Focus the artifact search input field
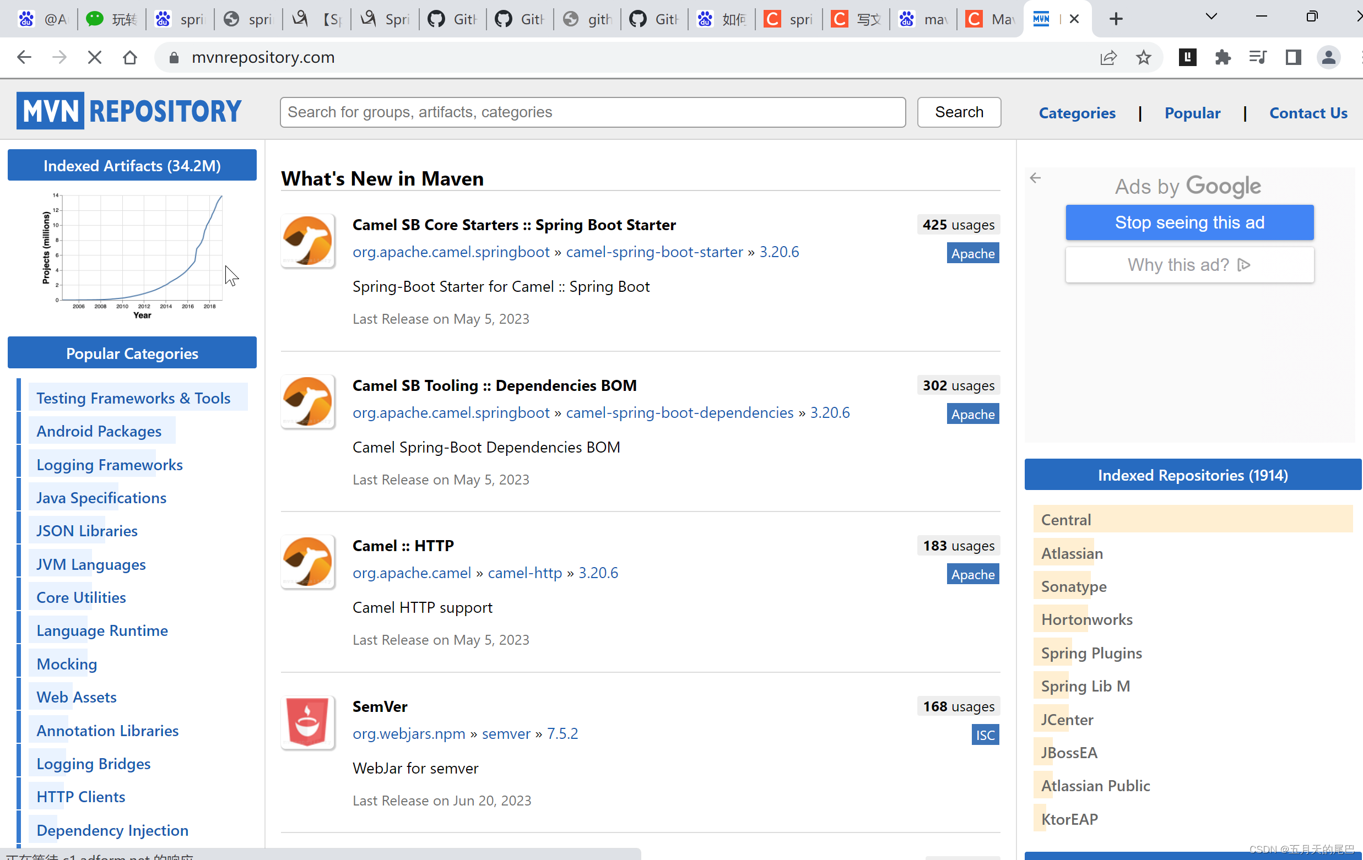 [593, 112]
